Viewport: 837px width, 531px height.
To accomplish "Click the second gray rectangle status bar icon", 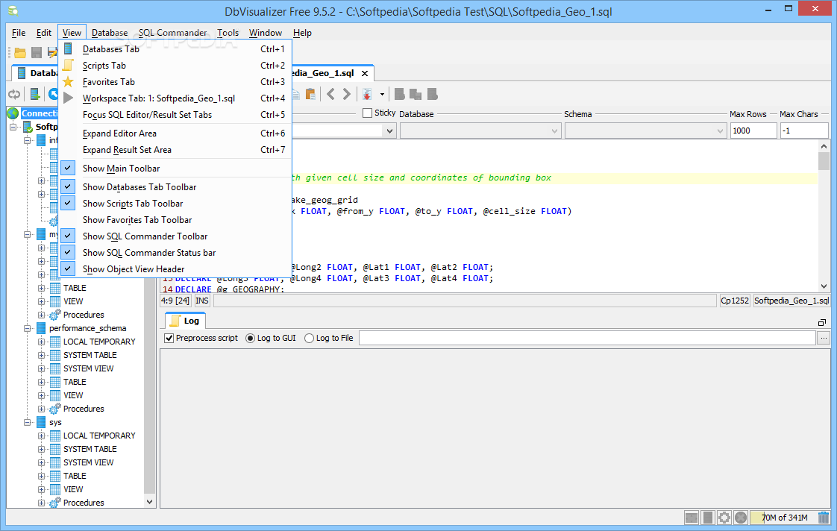I will (708, 517).
